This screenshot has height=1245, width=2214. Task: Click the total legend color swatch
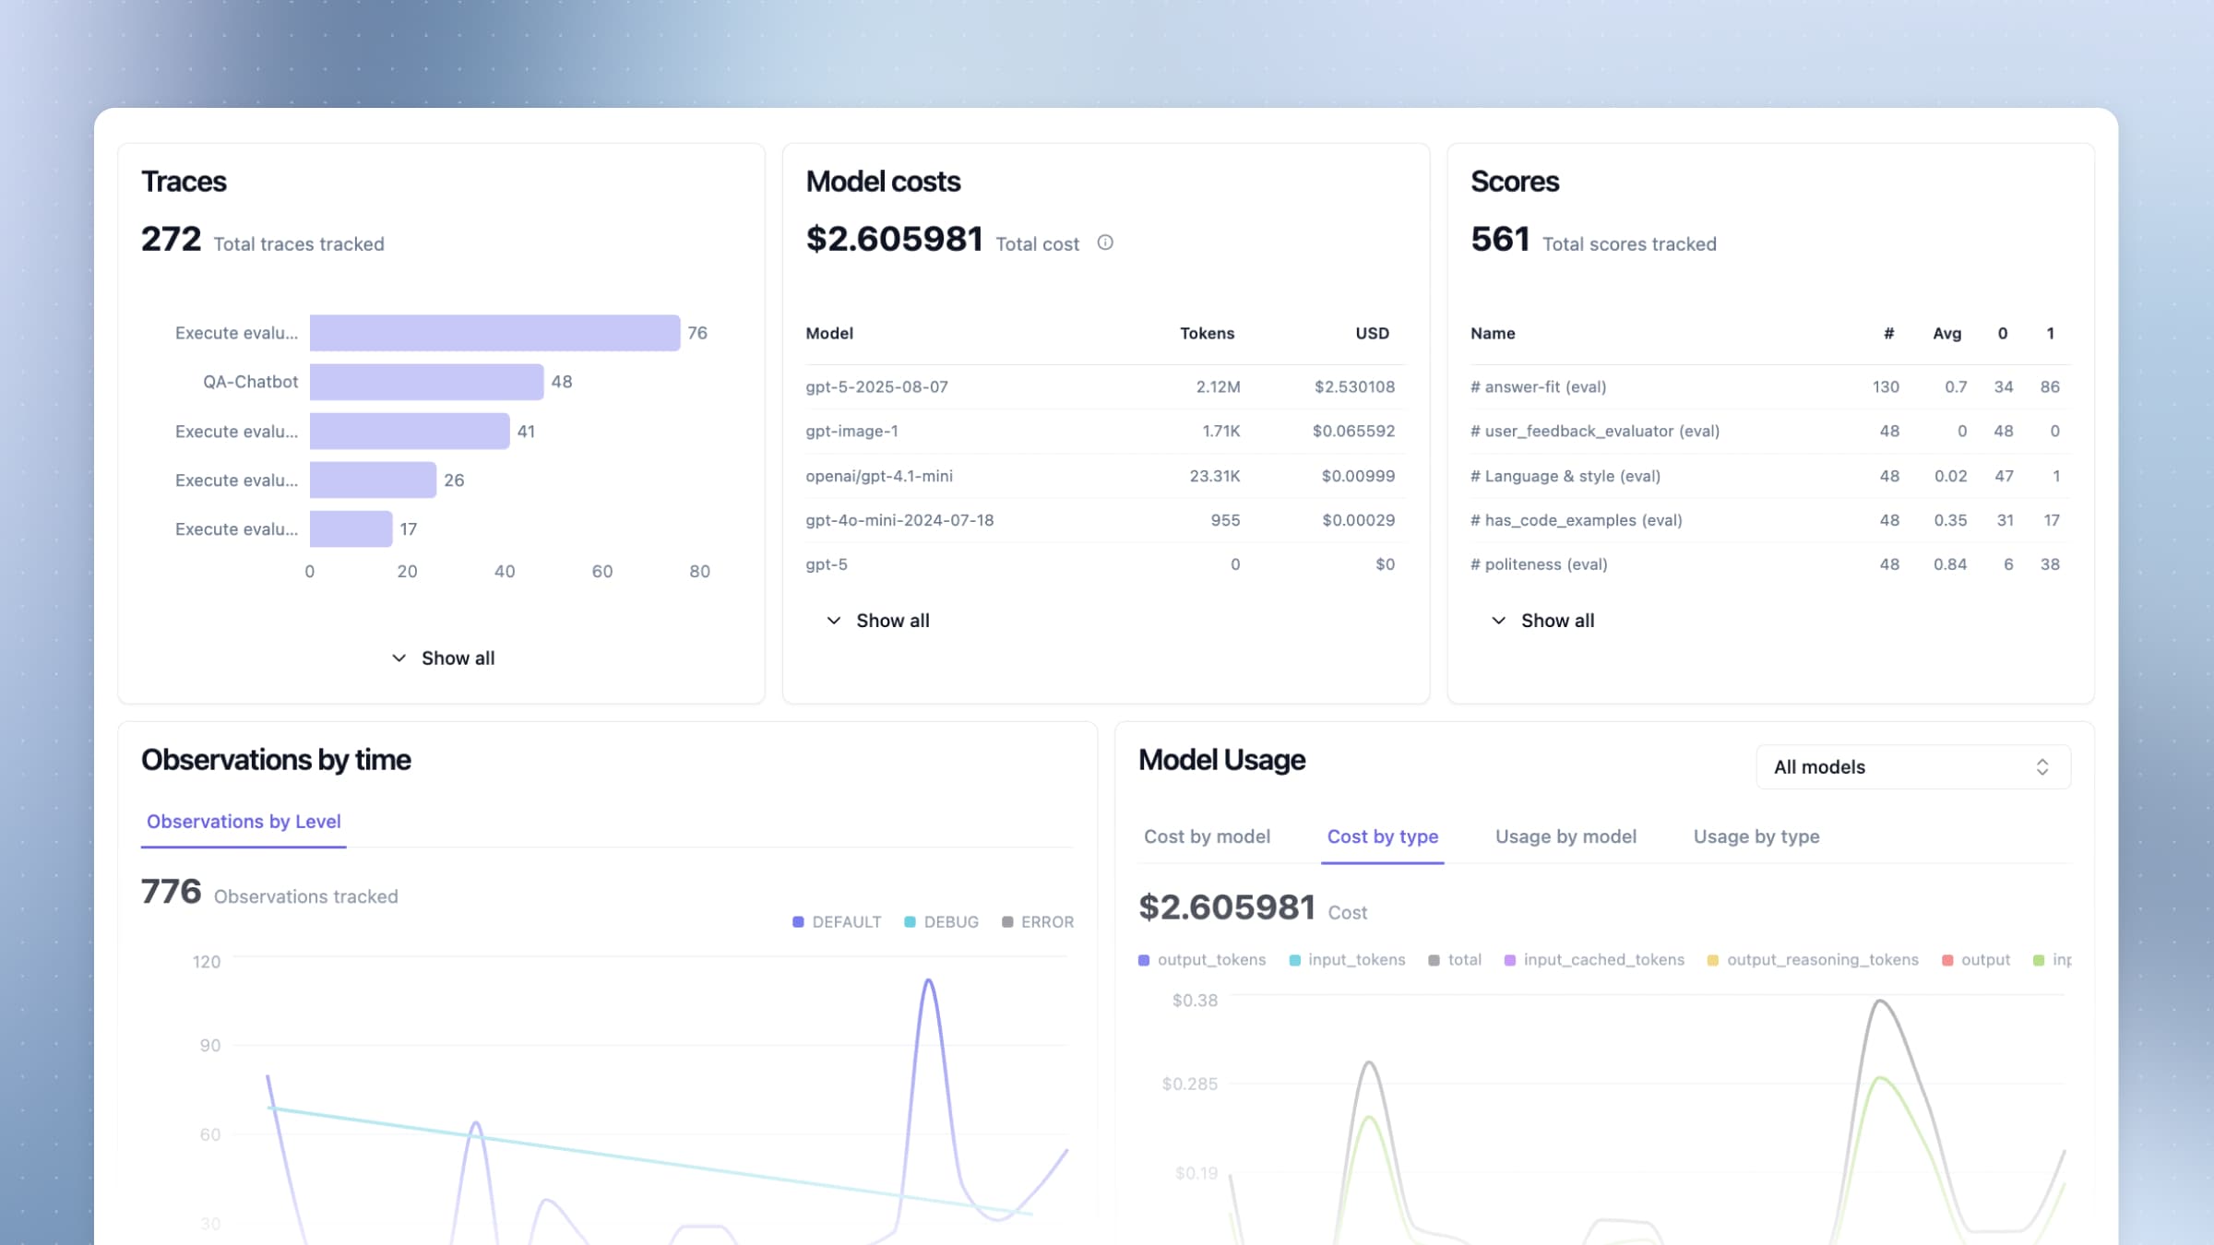click(x=1433, y=959)
